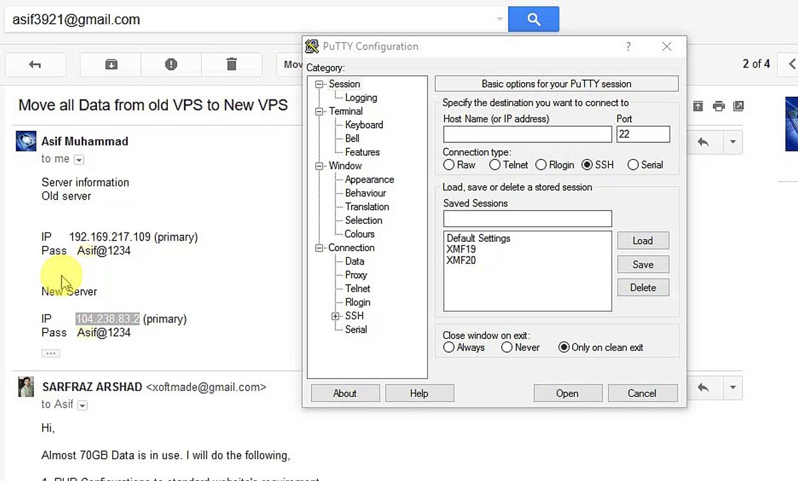Viewport: 798px width, 481px height.
Task: Select Appearance category in tree
Action: 370,180
